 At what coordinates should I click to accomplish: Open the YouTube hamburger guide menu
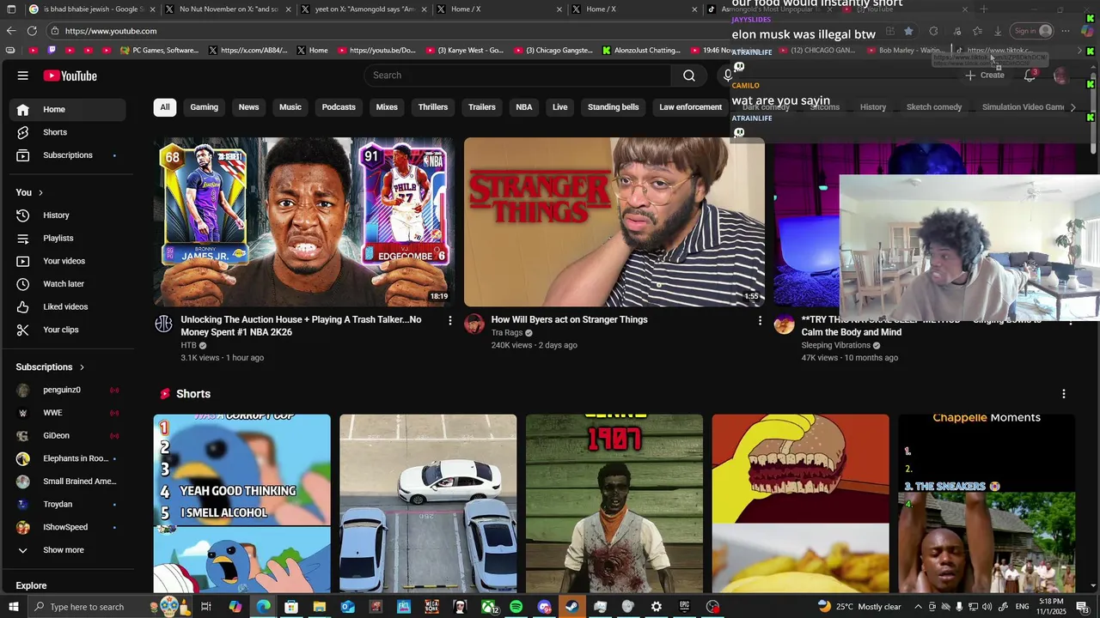(x=22, y=76)
